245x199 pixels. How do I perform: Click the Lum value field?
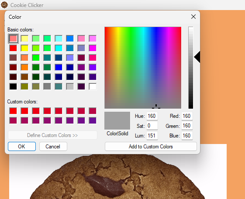click(x=152, y=136)
